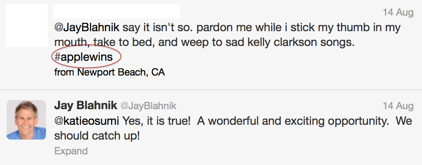Open the first tweet's 14 Aug timestamp
This screenshot has width=422, height=165.
click(x=398, y=12)
